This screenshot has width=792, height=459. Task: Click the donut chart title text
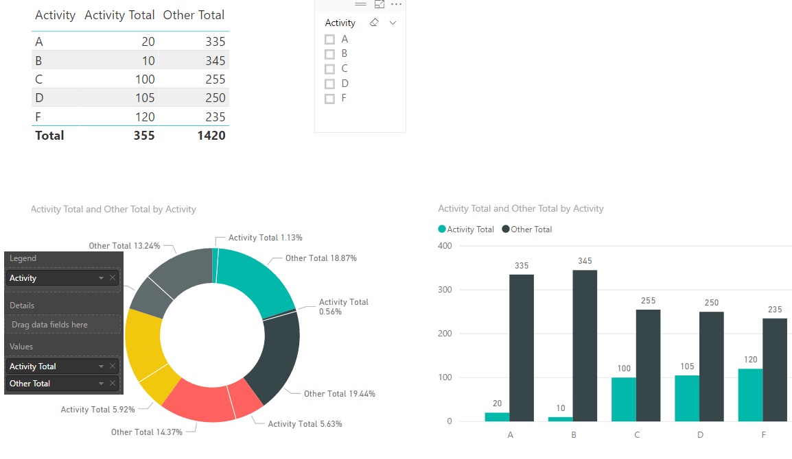pyautogui.click(x=113, y=209)
